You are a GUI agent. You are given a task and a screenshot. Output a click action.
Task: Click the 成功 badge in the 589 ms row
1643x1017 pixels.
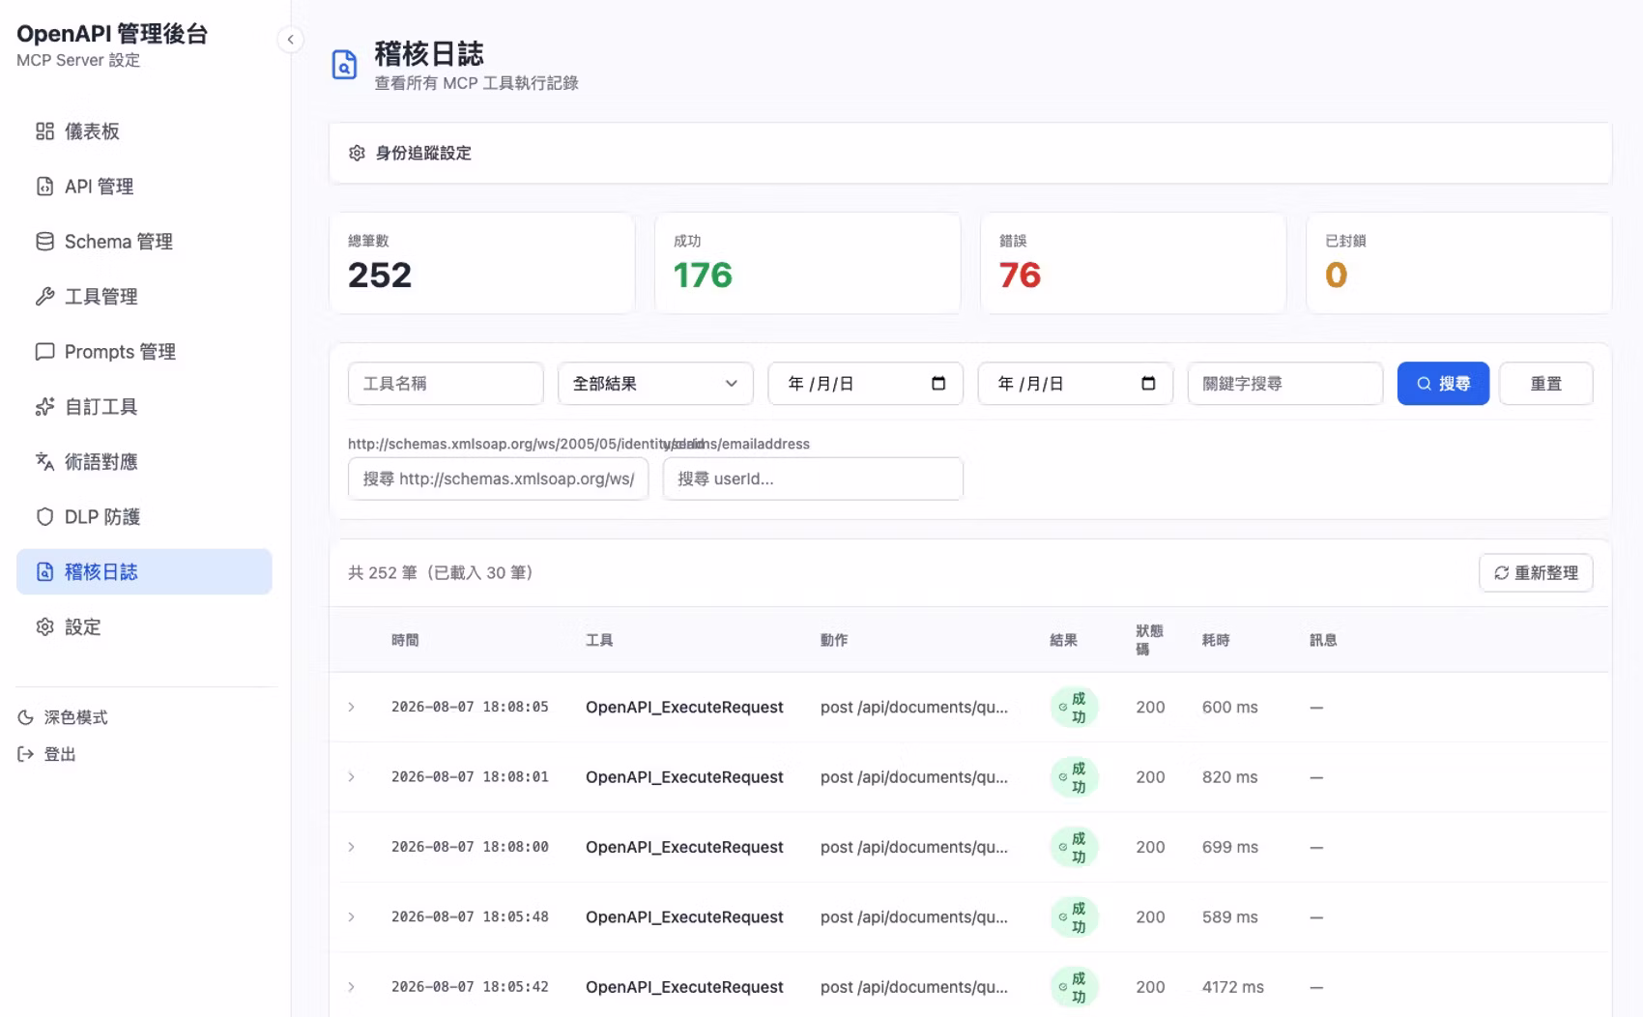(x=1074, y=917)
